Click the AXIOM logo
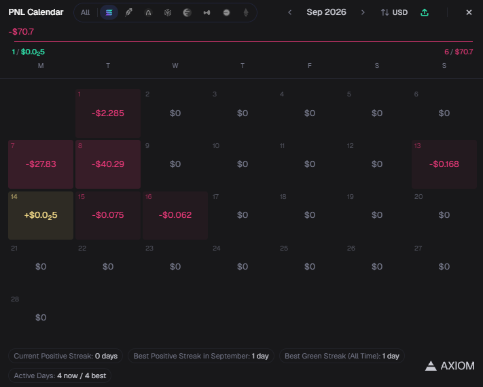483x387 pixels. (450, 366)
